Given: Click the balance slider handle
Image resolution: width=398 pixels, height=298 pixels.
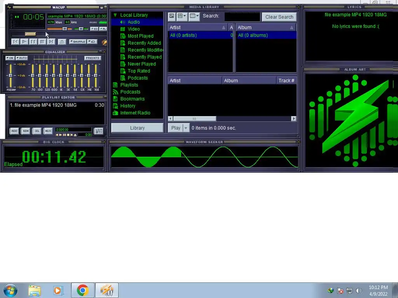Looking at the screenshot, I should [x=81, y=29].
